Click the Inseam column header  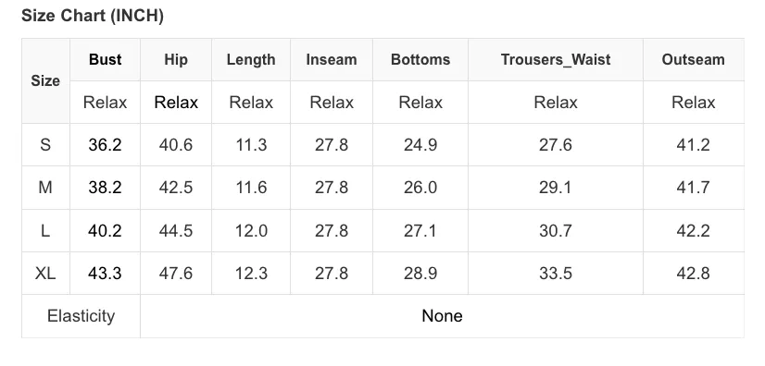coord(332,60)
